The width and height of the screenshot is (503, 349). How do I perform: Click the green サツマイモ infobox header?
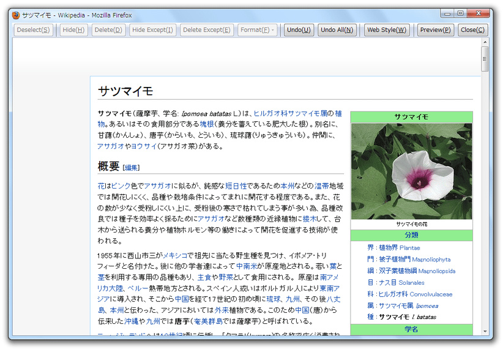(411, 117)
